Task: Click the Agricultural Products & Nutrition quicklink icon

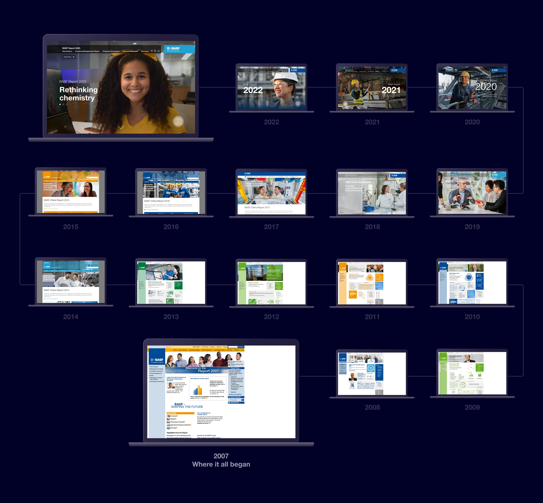Action: tap(169, 425)
